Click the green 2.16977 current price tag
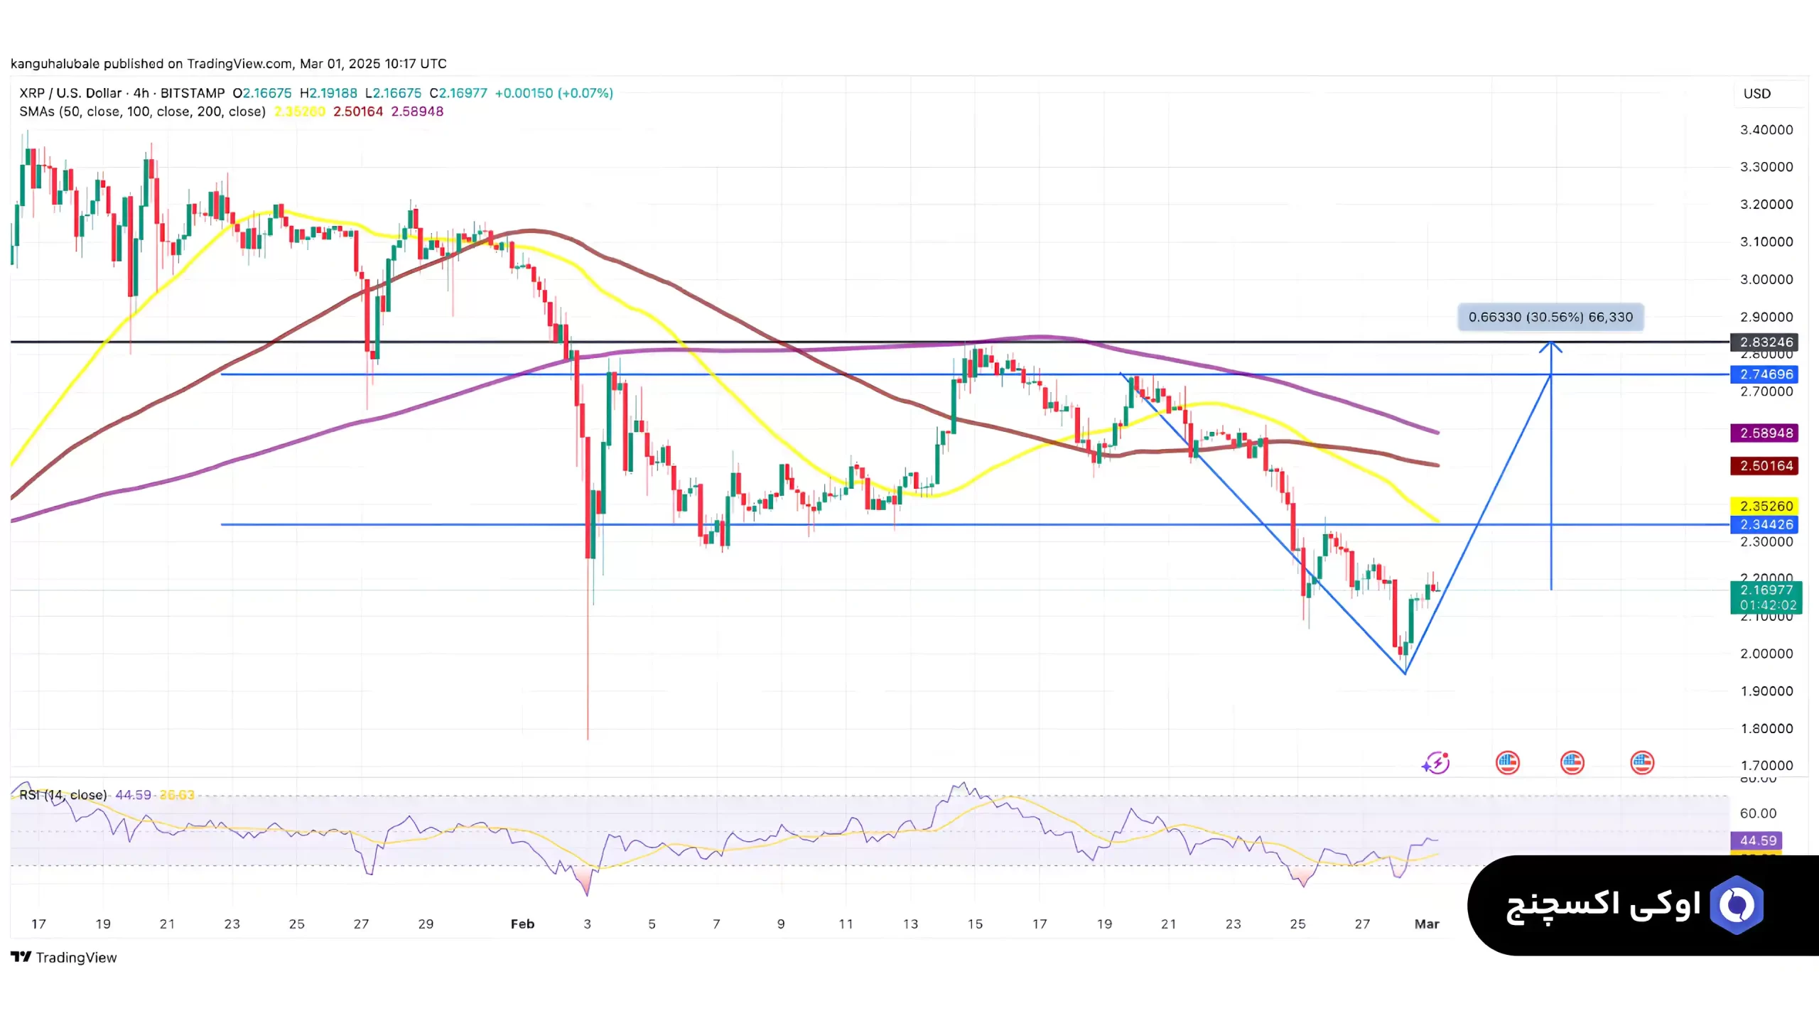The height and width of the screenshot is (1023, 1819). (x=1766, y=597)
